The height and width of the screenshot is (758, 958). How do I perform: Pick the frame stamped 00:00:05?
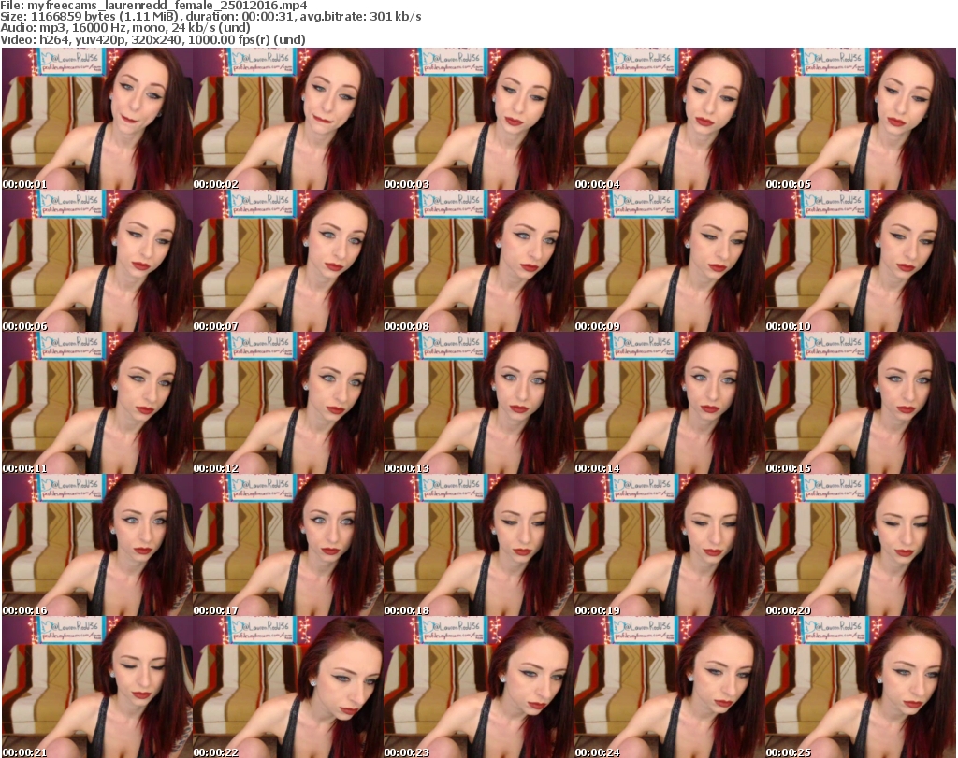point(861,119)
